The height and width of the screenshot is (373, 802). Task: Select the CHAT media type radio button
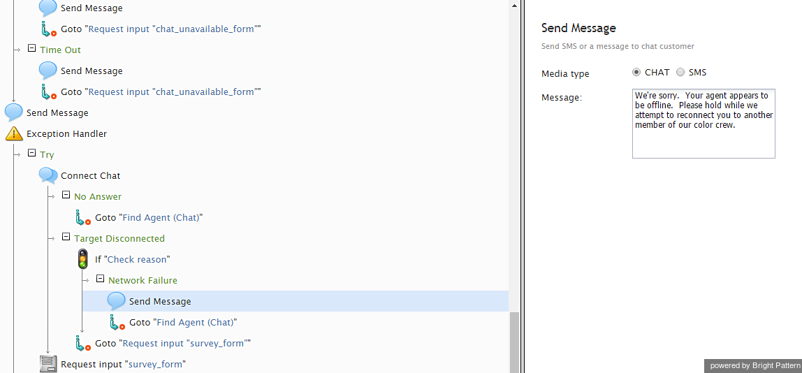[x=636, y=72]
